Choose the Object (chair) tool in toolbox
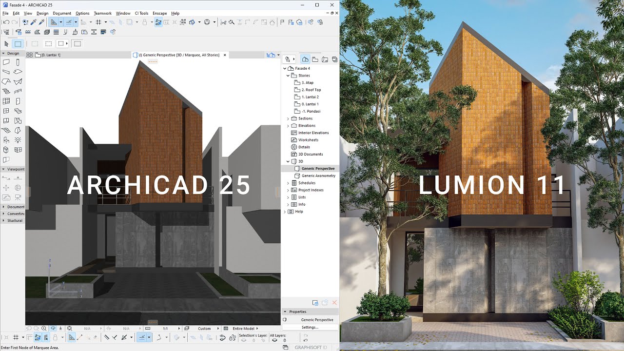Viewport: 624px width, 351px height. [x=6, y=140]
